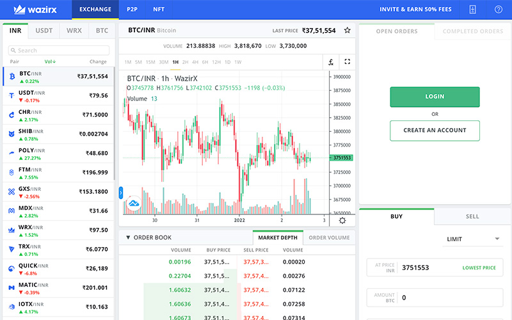Click the AMOUNT BTC input field
The height and width of the screenshot is (320, 512).
pos(435,298)
